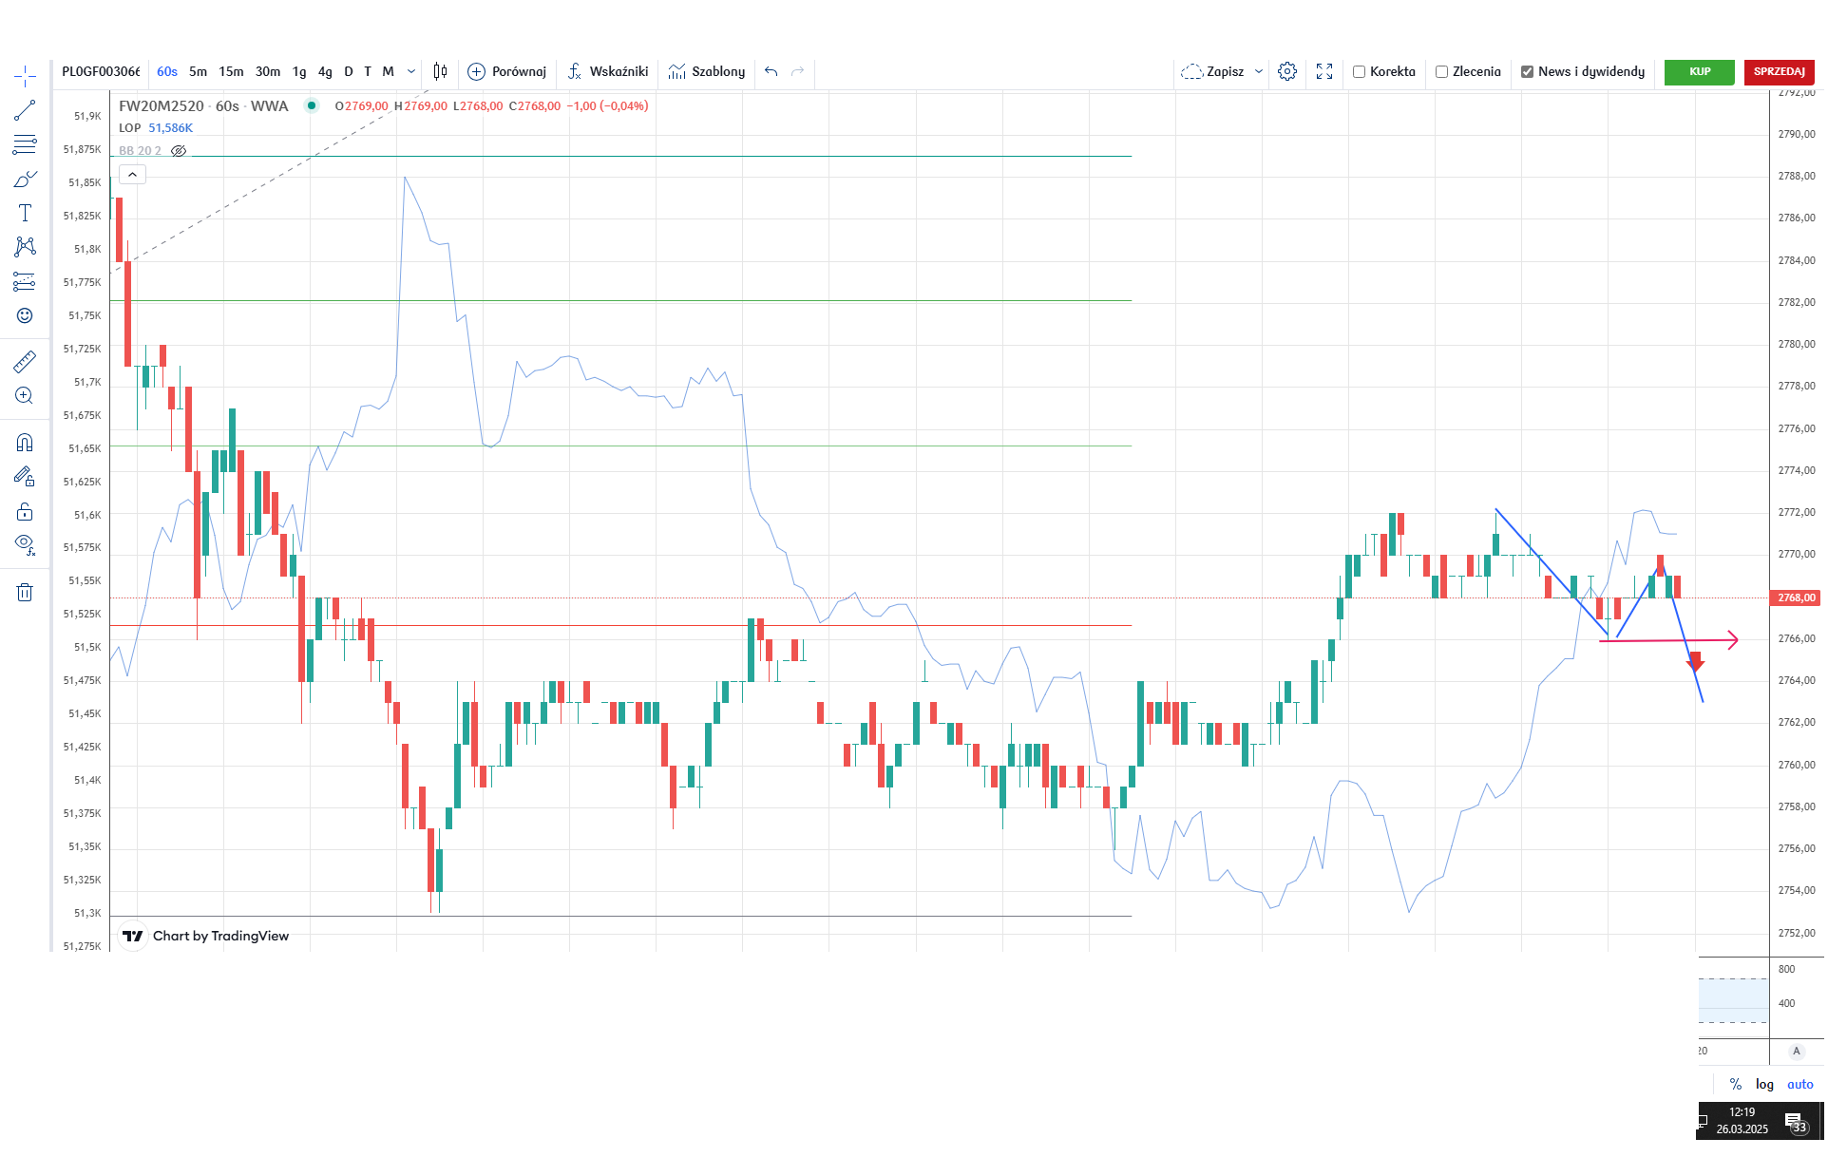This screenshot has height=1157, width=1828.
Task: Select the 4g interval
Action: click(x=325, y=71)
